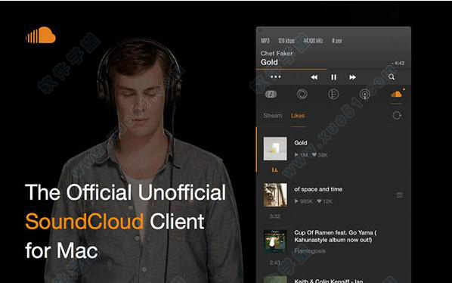Open the menu lines for 'of space and time'

(x=400, y=195)
